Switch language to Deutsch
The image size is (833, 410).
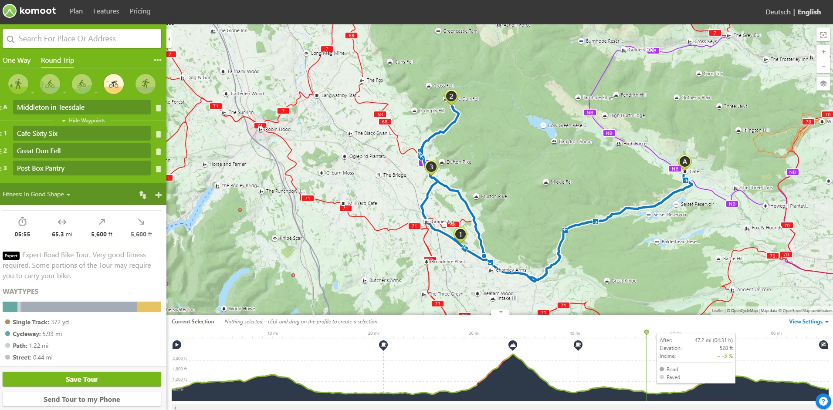(777, 12)
